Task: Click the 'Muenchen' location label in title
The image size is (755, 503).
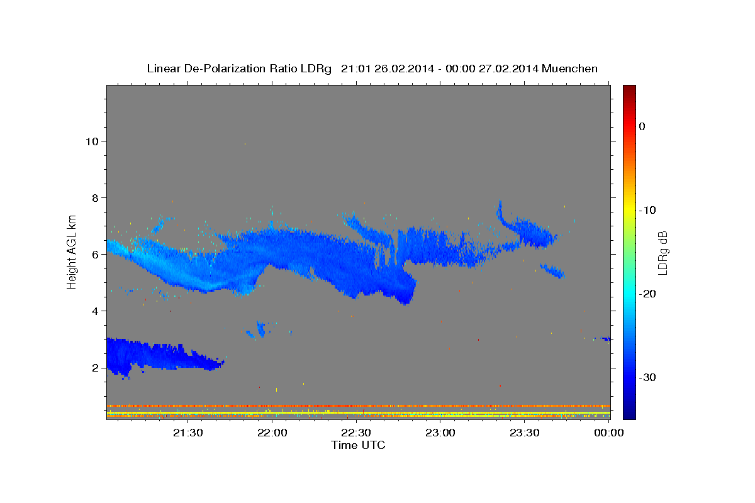Action: [x=571, y=69]
